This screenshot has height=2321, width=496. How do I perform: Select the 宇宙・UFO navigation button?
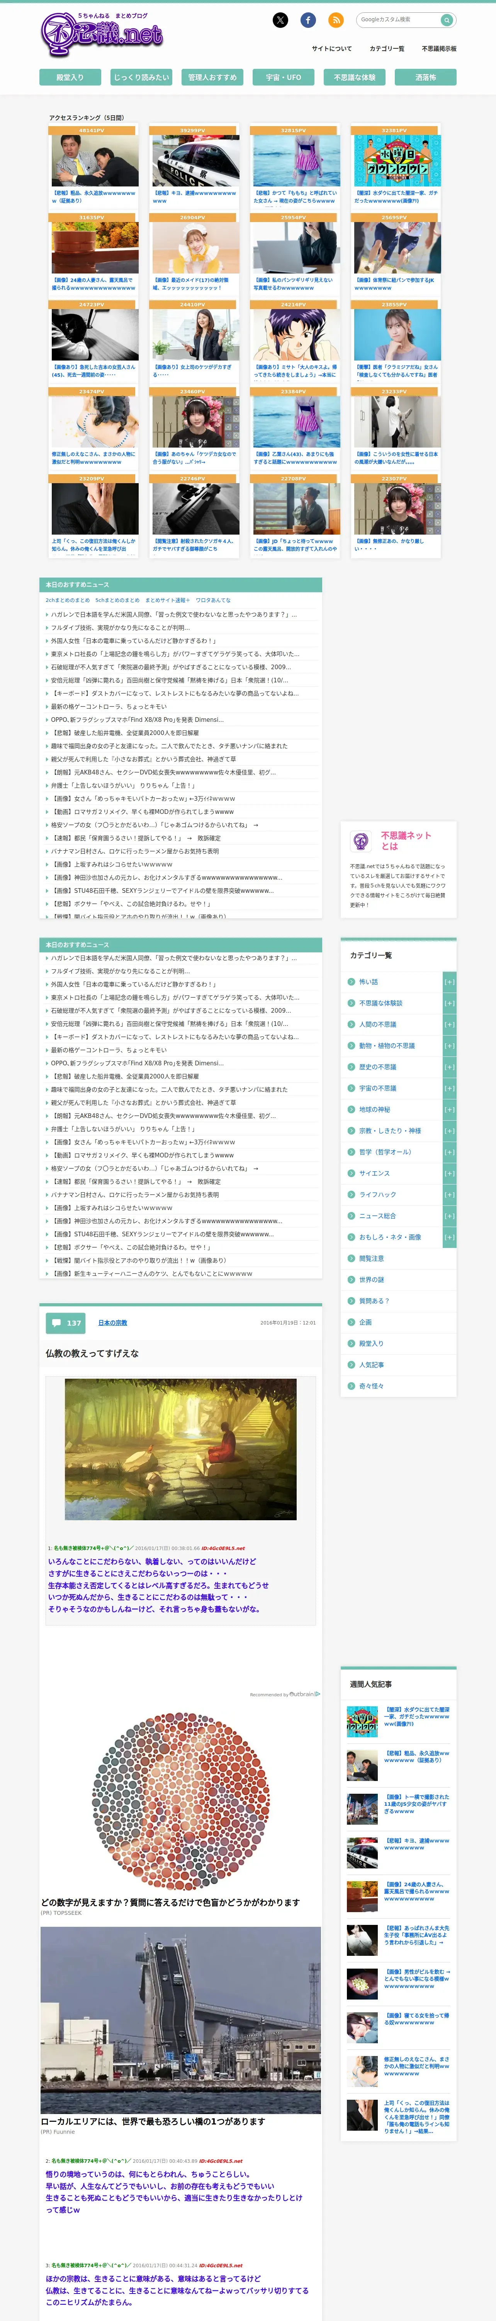click(x=284, y=77)
